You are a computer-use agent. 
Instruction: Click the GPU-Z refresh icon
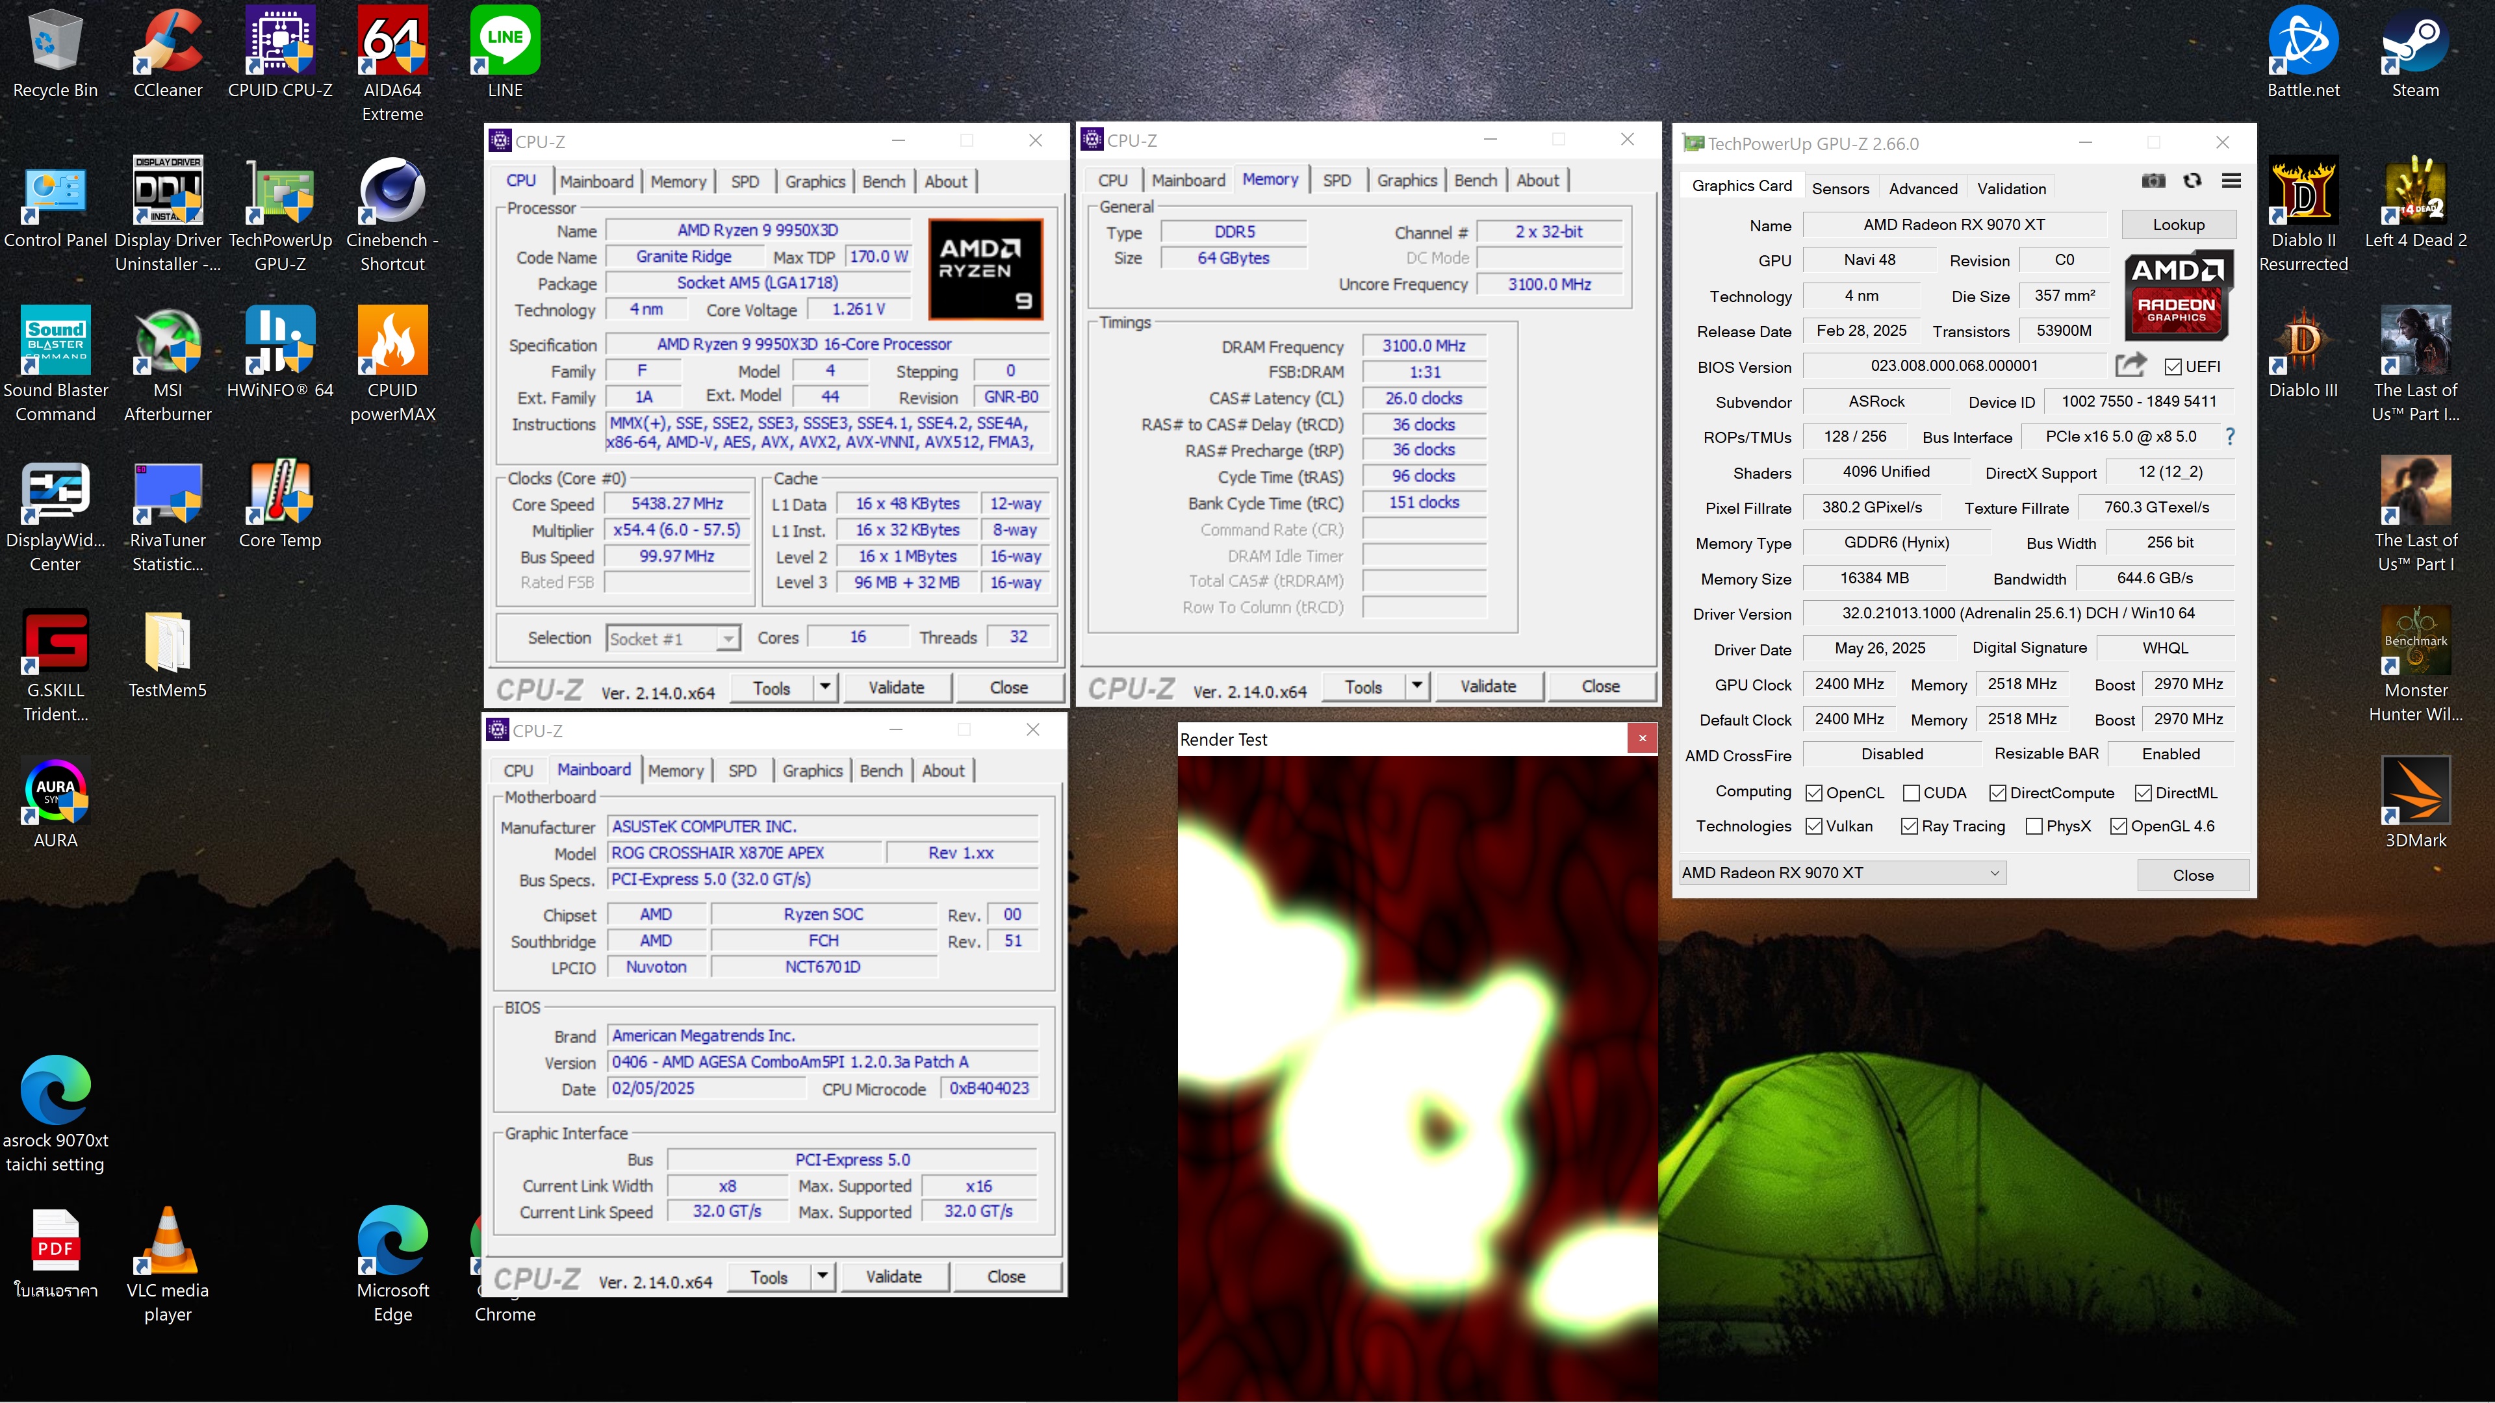point(2193,181)
